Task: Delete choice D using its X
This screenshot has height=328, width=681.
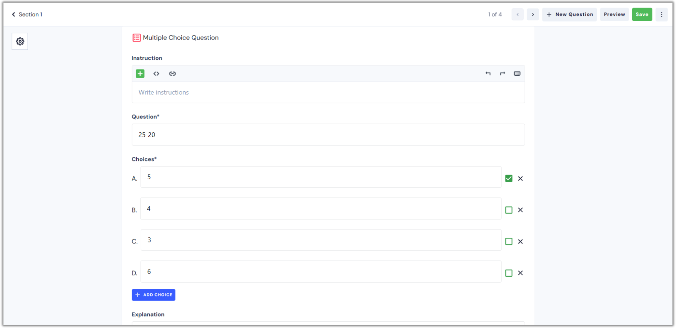Action: pyautogui.click(x=520, y=273)
